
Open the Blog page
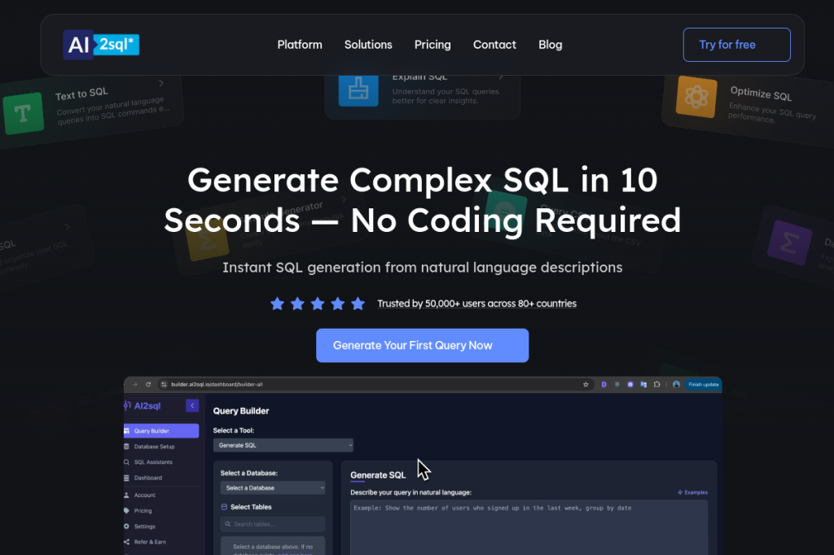coord(550,45)
